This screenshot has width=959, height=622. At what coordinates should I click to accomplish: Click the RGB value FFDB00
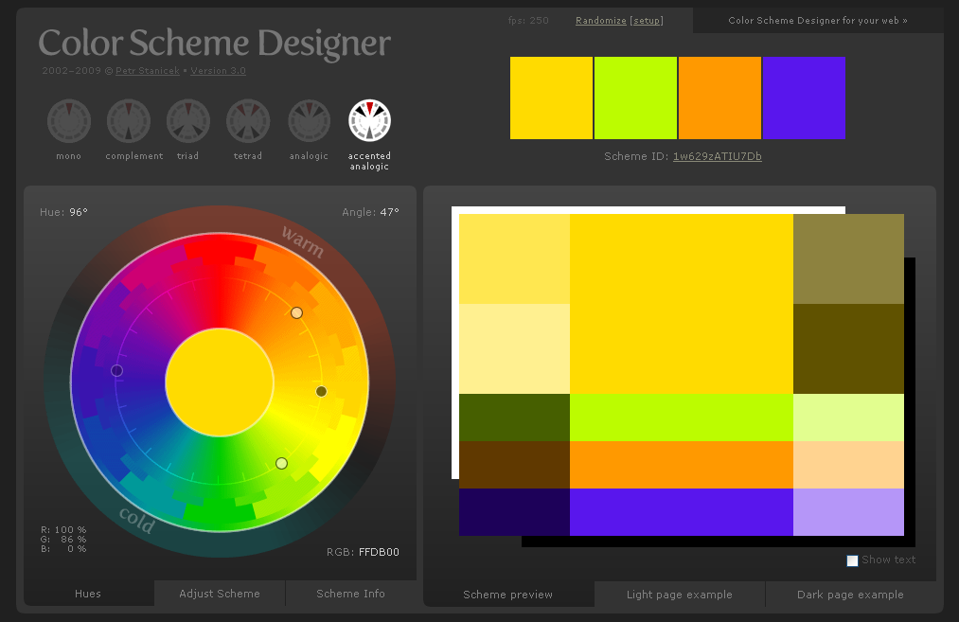point(379,551)
